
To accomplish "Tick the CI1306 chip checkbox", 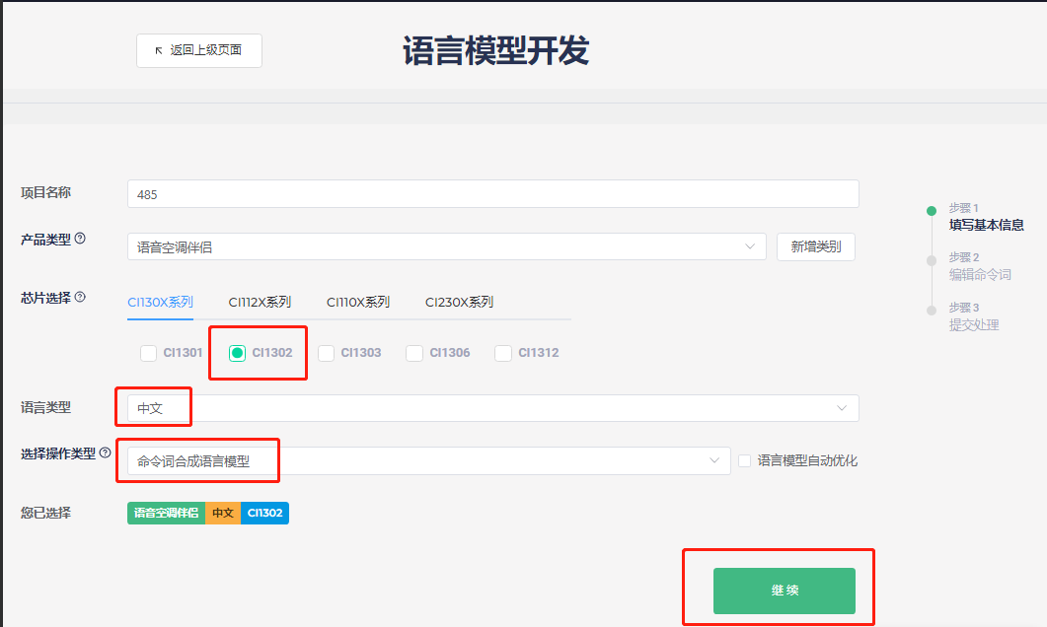I will pos(415,353).
